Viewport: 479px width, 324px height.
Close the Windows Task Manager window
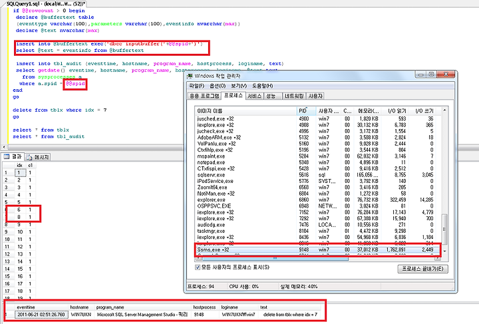point(446,75)
